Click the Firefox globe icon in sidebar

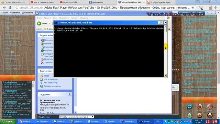[200, 107]
